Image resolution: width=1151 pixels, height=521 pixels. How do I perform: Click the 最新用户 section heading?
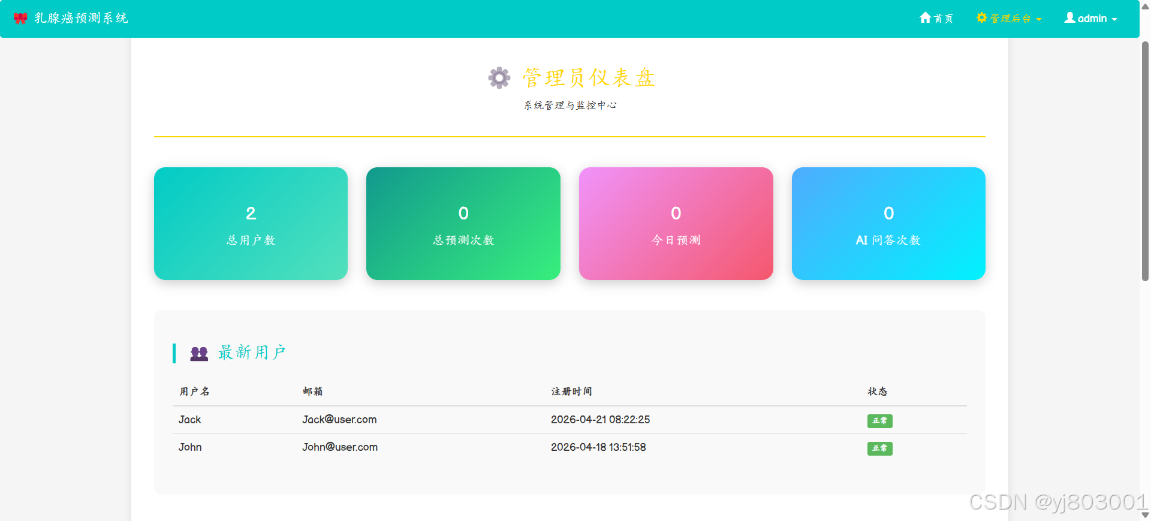[x=252, y=353]
